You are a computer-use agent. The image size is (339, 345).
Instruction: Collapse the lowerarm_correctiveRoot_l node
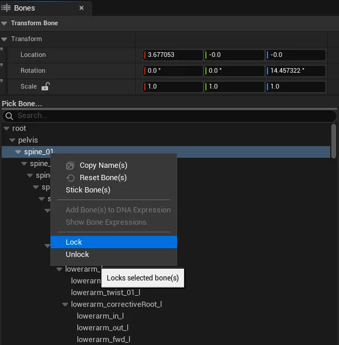[65, 305]
